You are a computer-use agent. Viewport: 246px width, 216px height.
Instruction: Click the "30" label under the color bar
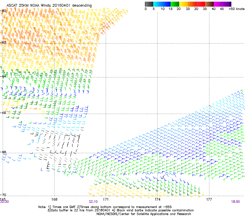pyautogui.click(x=196, y=9)
